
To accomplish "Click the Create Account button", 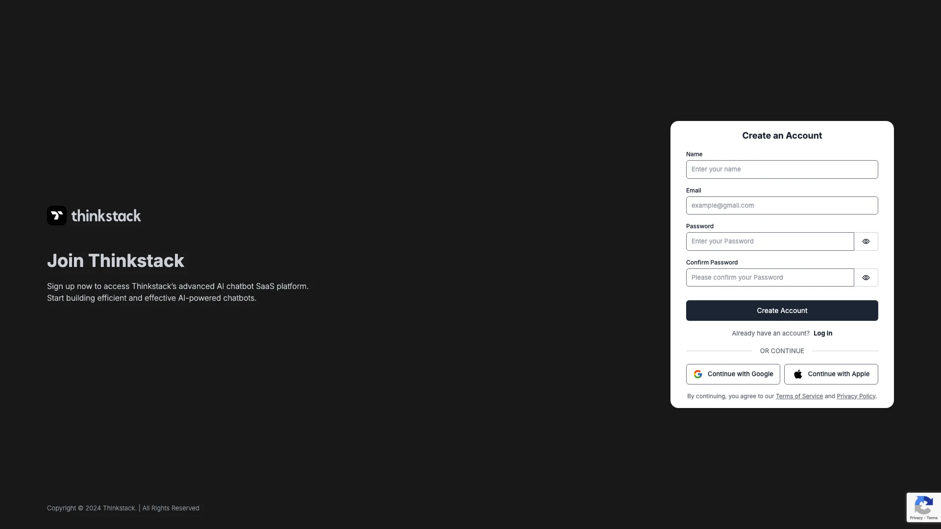I will click(x=782, y=310).
